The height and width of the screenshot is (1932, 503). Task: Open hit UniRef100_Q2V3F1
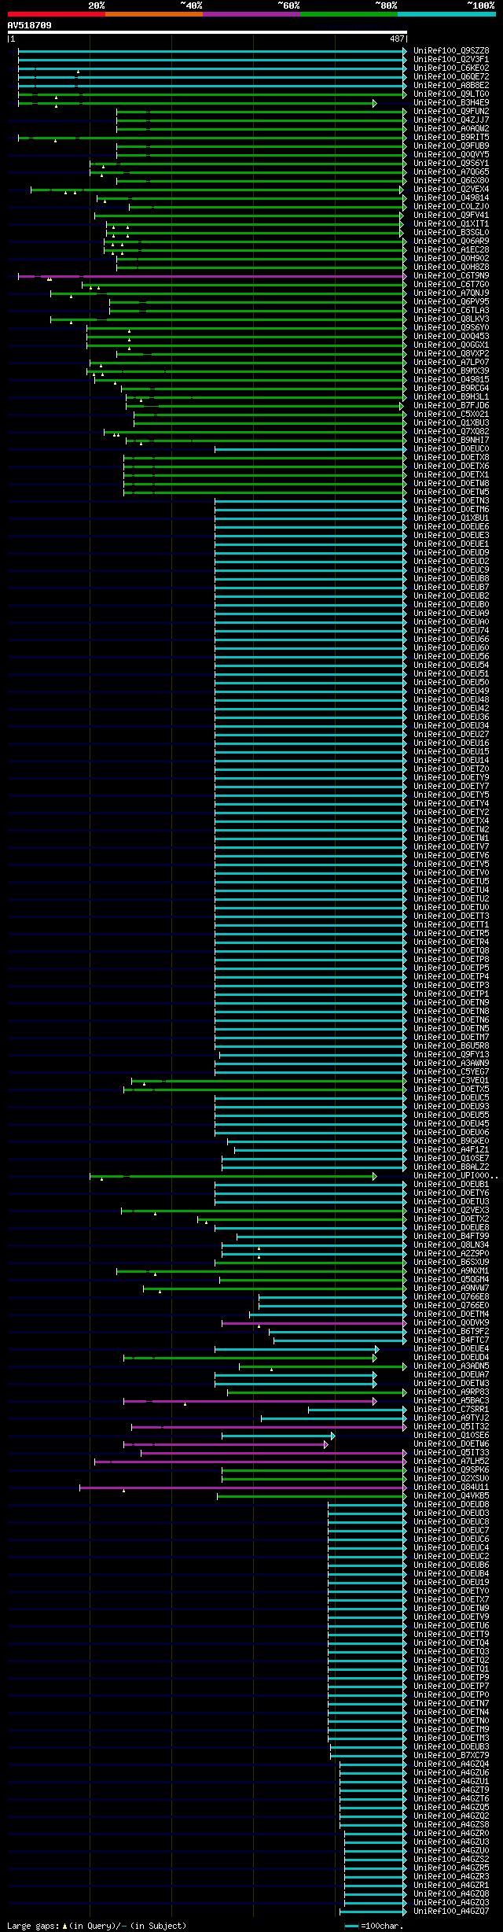(x=451, y=60)
